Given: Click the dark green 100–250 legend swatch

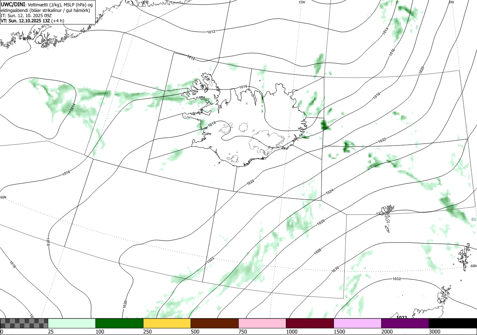Looking at the screenshot, I should point(120,323).
